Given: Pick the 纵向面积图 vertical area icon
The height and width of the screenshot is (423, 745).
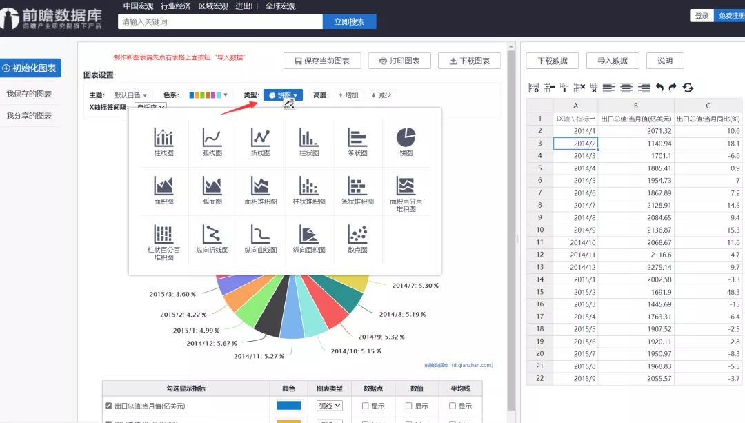Looking at the screenshot, I should (x=309, y=239).
